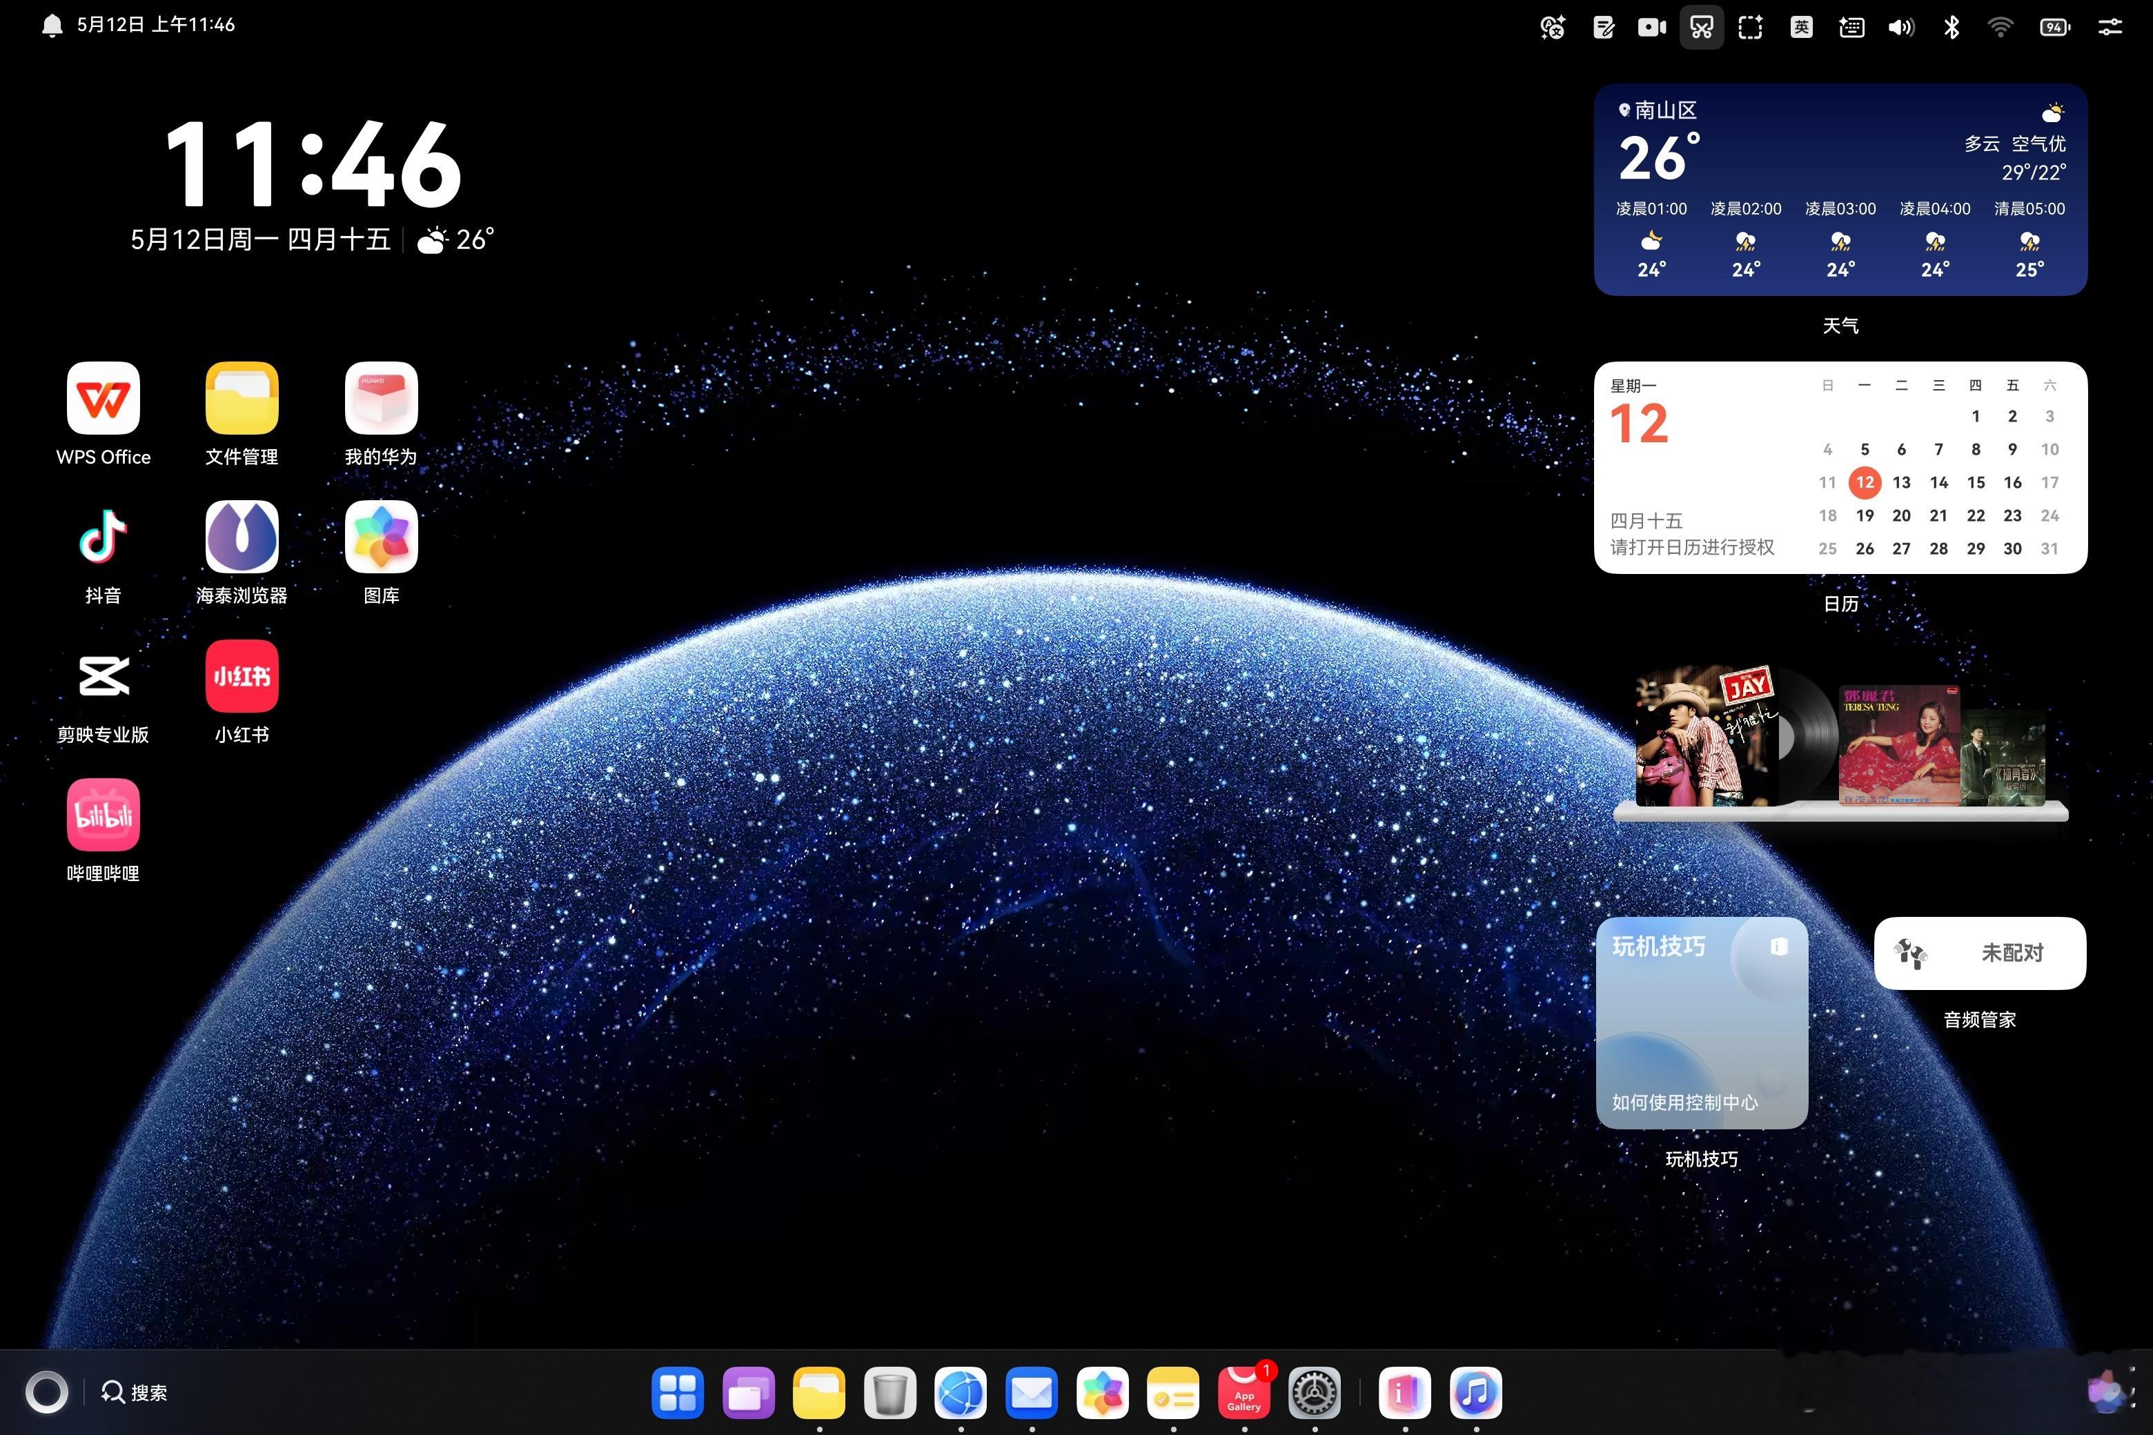
Task: Click 多云 空气优 in weather widget
Action: point(2015,143)
